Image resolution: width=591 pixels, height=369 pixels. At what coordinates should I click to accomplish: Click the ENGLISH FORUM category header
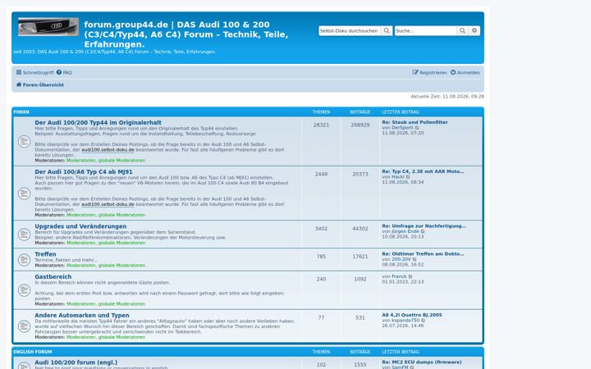[x=33, y=352]
